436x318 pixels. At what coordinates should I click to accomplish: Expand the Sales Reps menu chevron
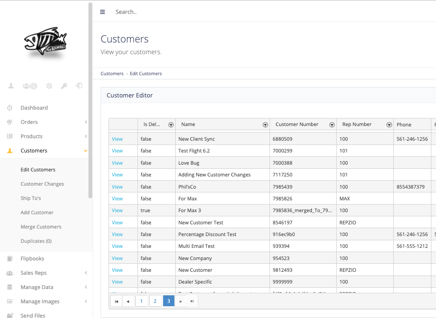tap(86, 273)
